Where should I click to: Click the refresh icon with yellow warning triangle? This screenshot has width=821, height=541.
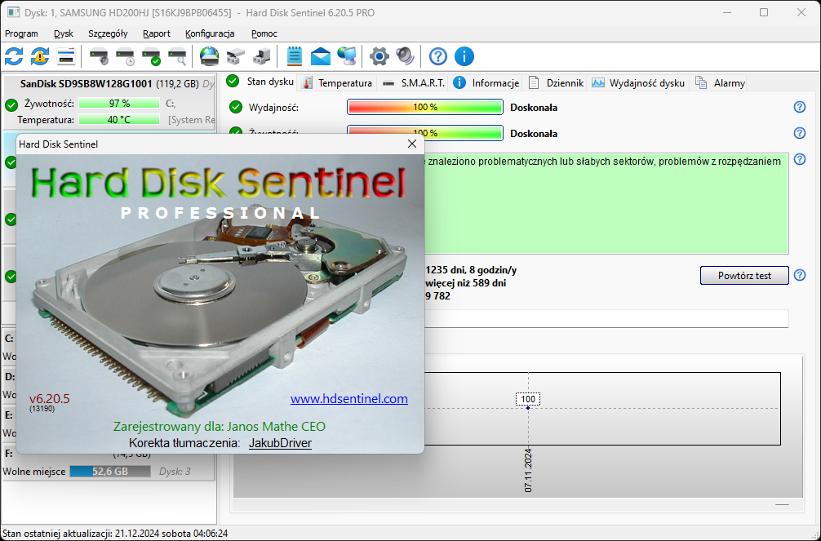(x=40, y=56)
